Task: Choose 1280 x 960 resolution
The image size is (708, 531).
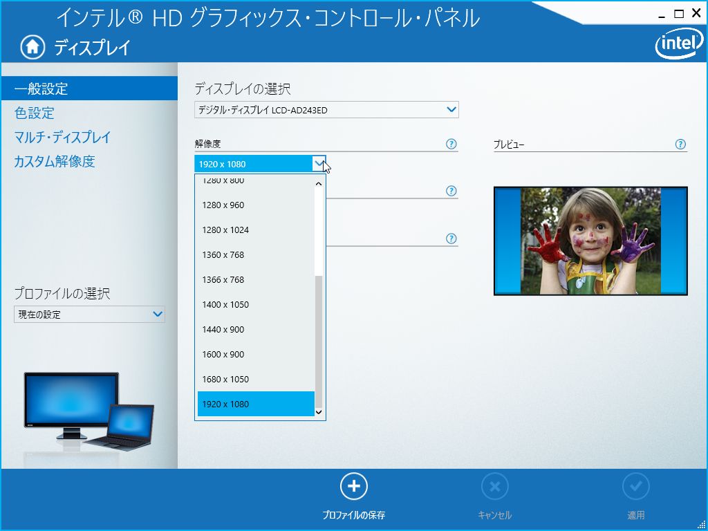Action: 256,205
